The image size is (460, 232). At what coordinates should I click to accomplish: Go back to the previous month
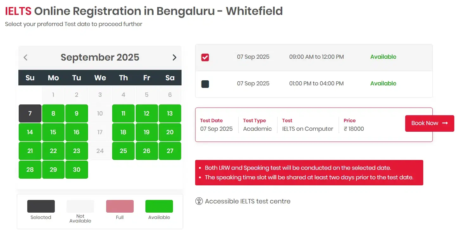pyautogui.click(x=25, y=57)
